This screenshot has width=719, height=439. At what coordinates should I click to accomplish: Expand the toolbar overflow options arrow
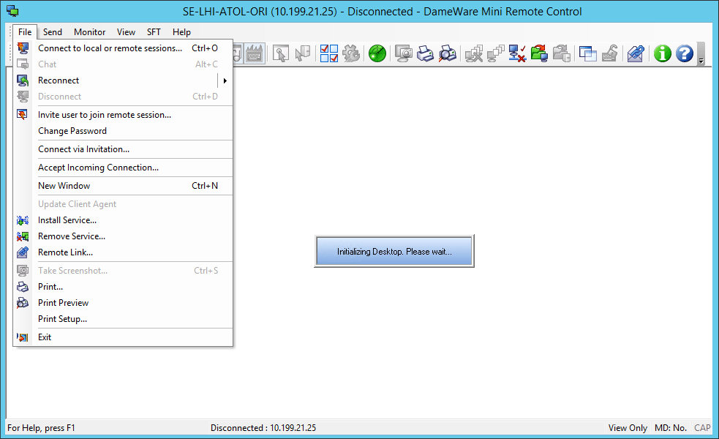701,54
